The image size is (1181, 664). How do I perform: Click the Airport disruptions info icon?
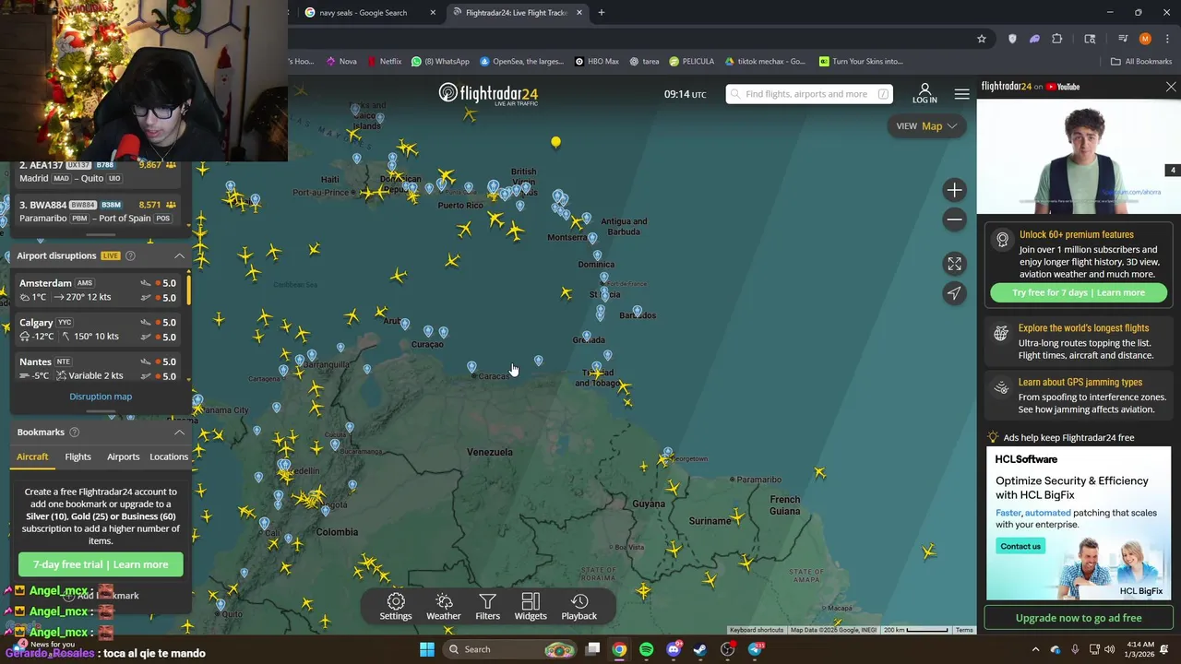(x=130, y=255)
